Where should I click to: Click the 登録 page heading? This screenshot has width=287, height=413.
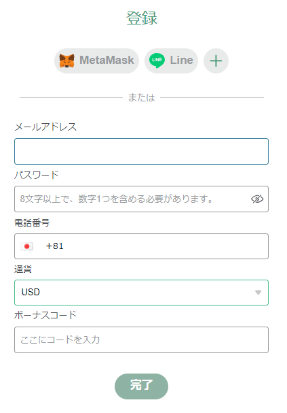[x=142, y=18]
